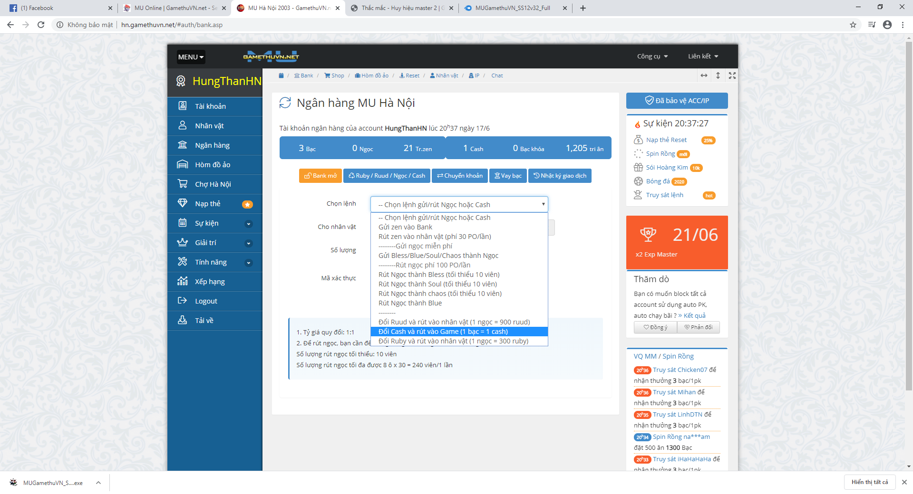Click the refresh icon beside Ngân hàng heading

tap(285, 103)
